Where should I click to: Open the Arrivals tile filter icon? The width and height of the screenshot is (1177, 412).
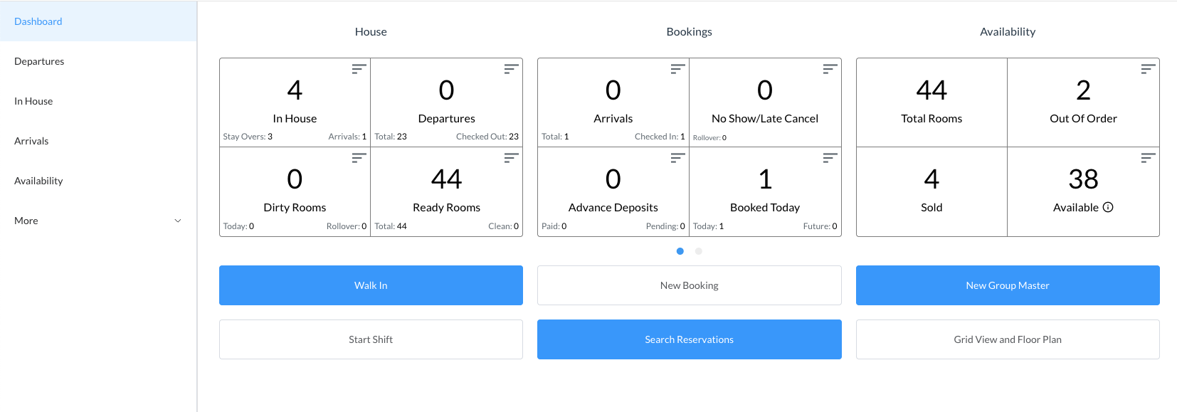coord(677,69)
